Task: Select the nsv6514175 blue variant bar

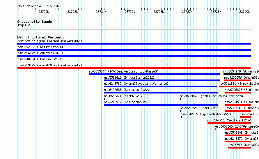Action: point(134,56)
